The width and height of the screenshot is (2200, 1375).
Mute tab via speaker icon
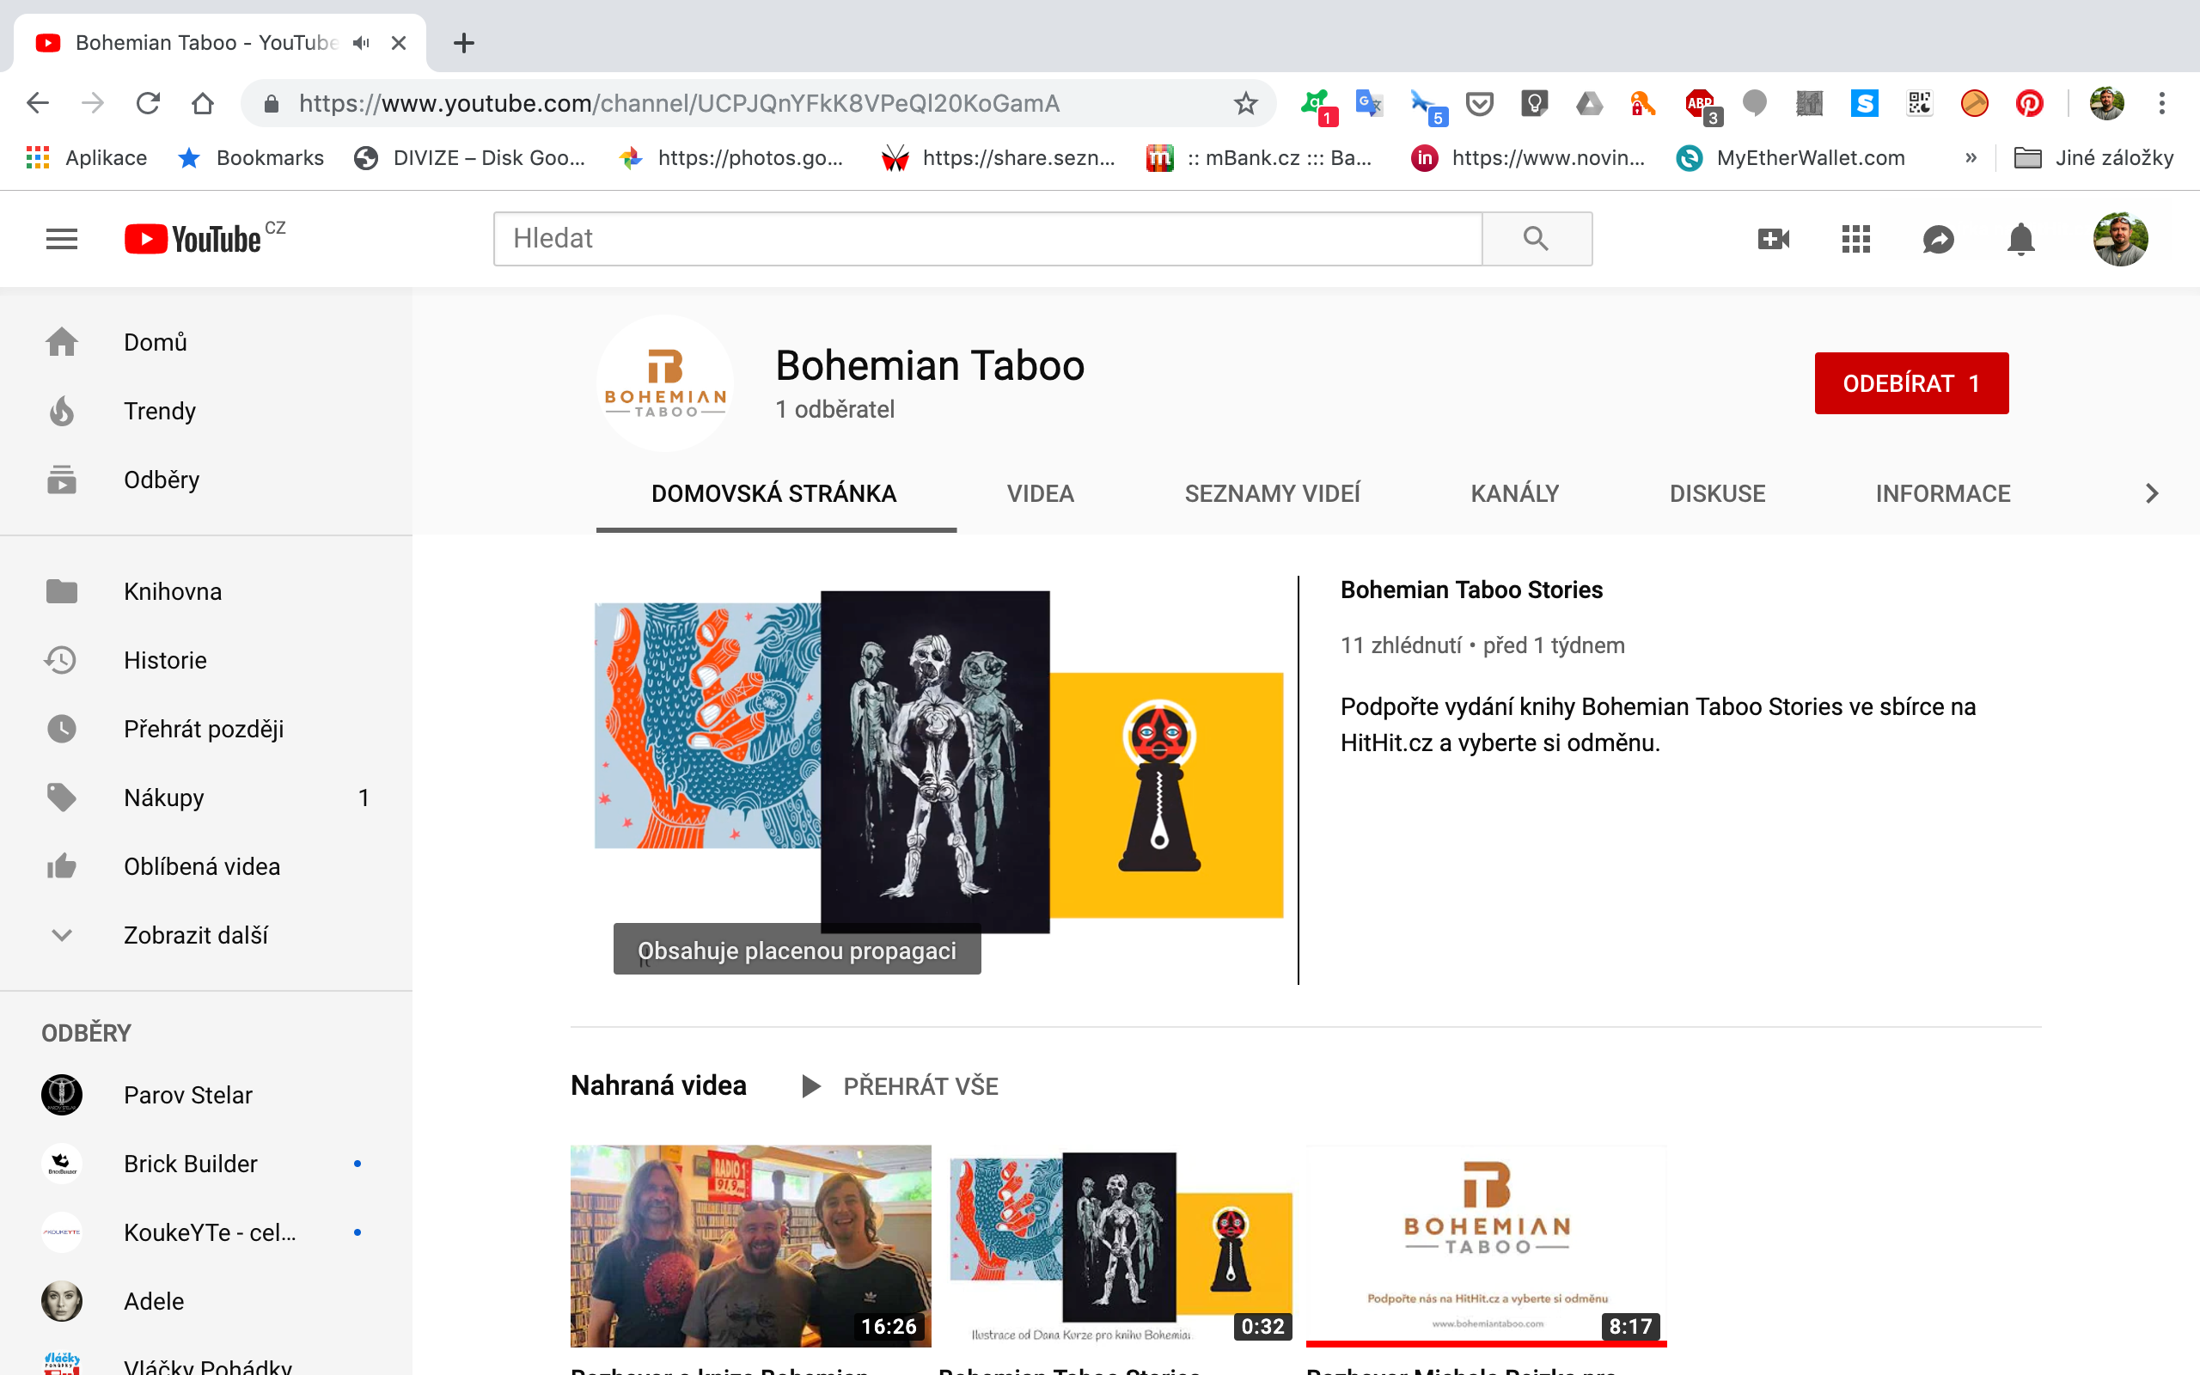362,43
